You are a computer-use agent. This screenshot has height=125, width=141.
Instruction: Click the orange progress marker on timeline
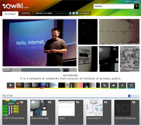(42, 88)
